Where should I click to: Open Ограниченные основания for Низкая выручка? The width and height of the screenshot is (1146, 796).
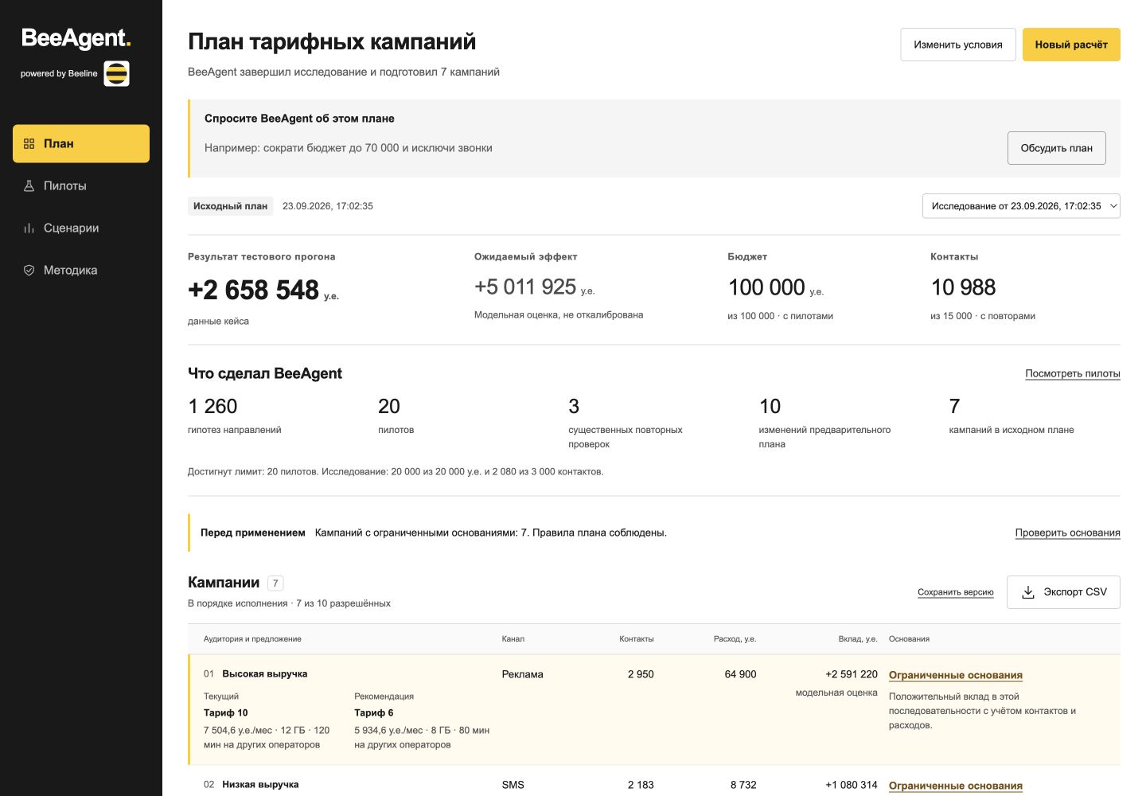click(x=956, y=786)
